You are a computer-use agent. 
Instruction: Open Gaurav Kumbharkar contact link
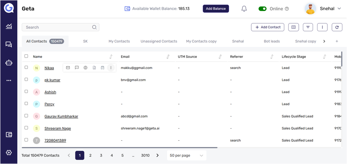tap(61, 116)
